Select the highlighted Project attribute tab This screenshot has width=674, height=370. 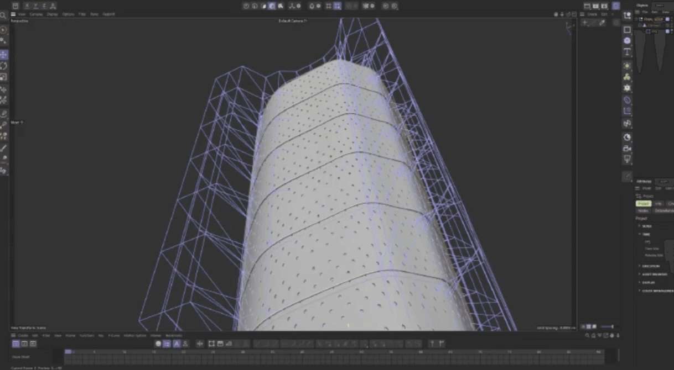pos(643,203)
